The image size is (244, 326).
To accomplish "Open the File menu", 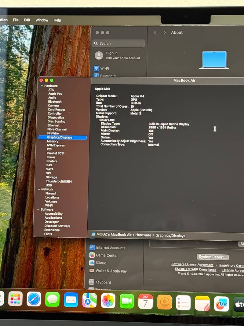I will (x=16, y=20).
